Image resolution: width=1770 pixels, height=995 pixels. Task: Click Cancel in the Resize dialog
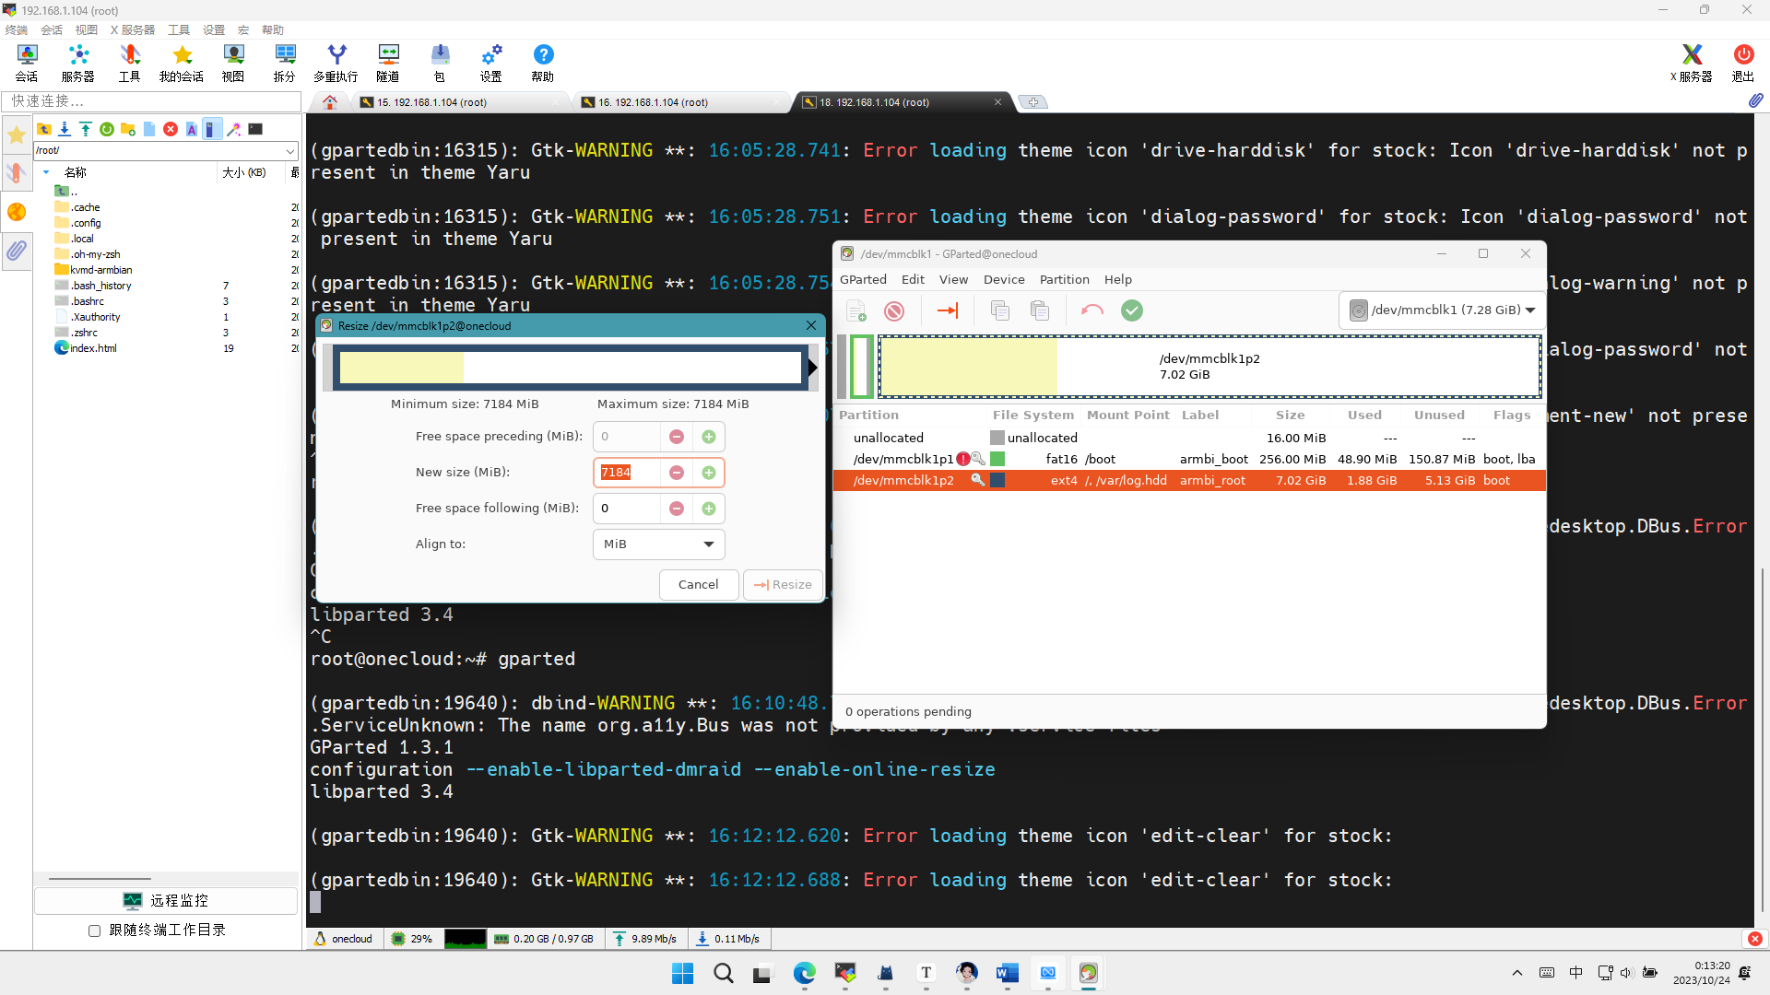click(698, 585)
